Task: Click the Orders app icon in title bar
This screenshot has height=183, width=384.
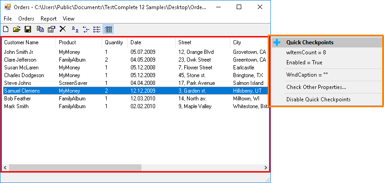Action: click(8, 7)
